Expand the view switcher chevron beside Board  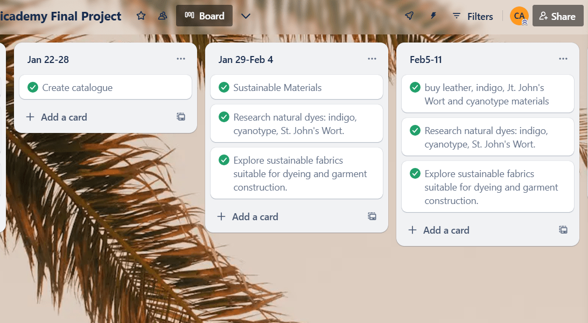pos(246,16)
